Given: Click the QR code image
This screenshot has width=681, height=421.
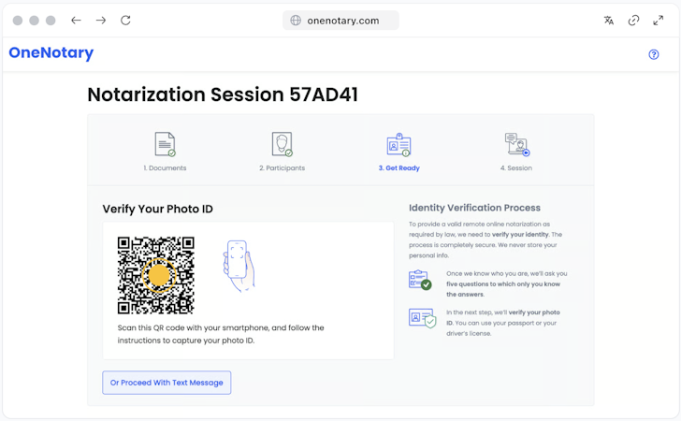Looking at the screenshot, I should point(156,275).
